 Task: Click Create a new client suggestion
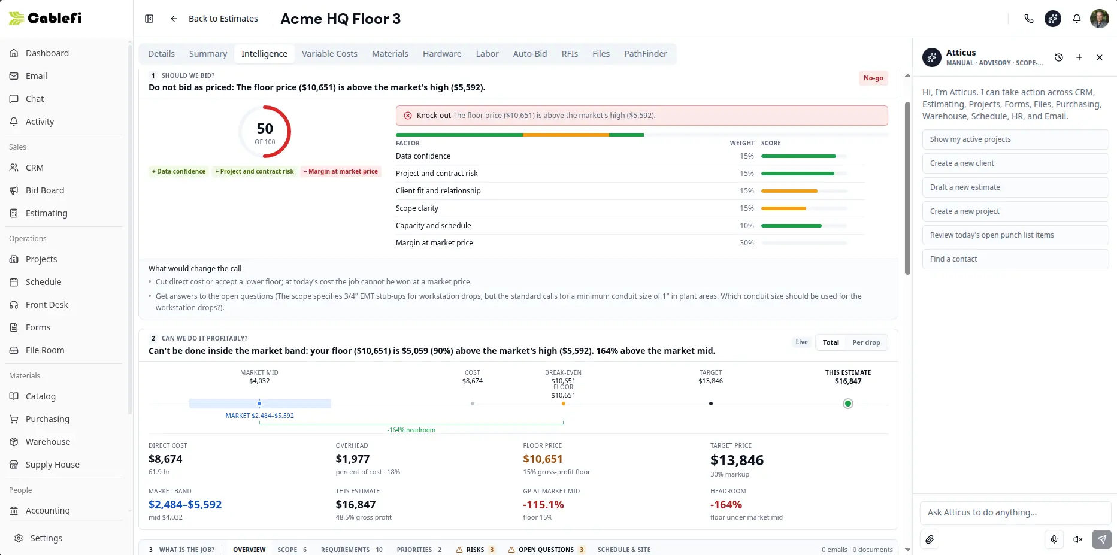(1015, 163)
